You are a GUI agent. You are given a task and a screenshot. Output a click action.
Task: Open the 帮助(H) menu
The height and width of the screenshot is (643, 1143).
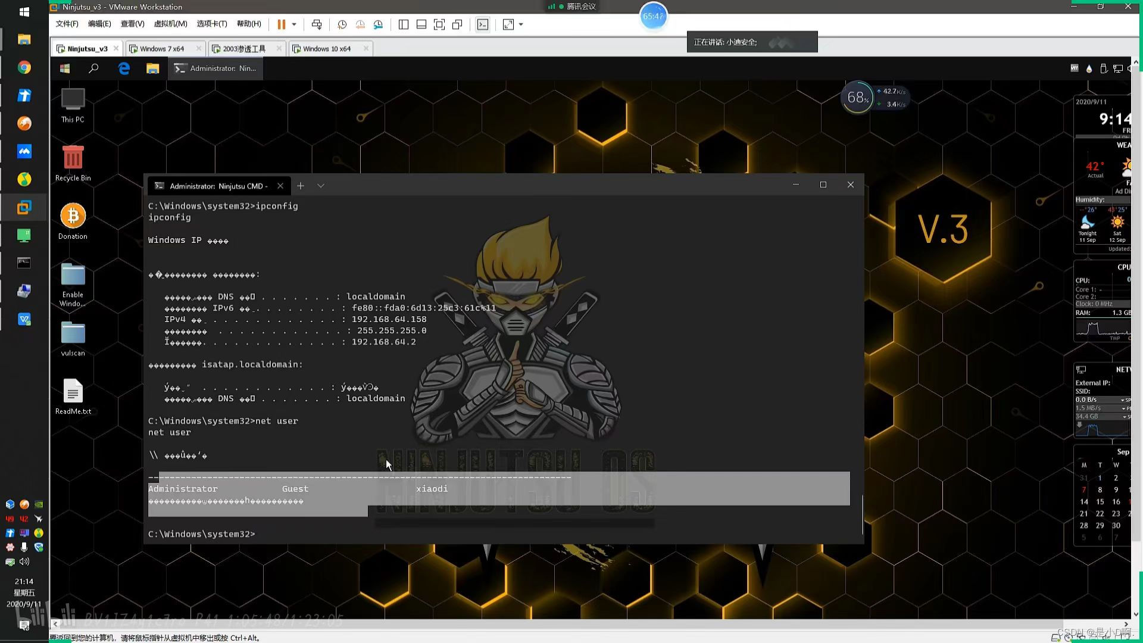pos(249,24)
